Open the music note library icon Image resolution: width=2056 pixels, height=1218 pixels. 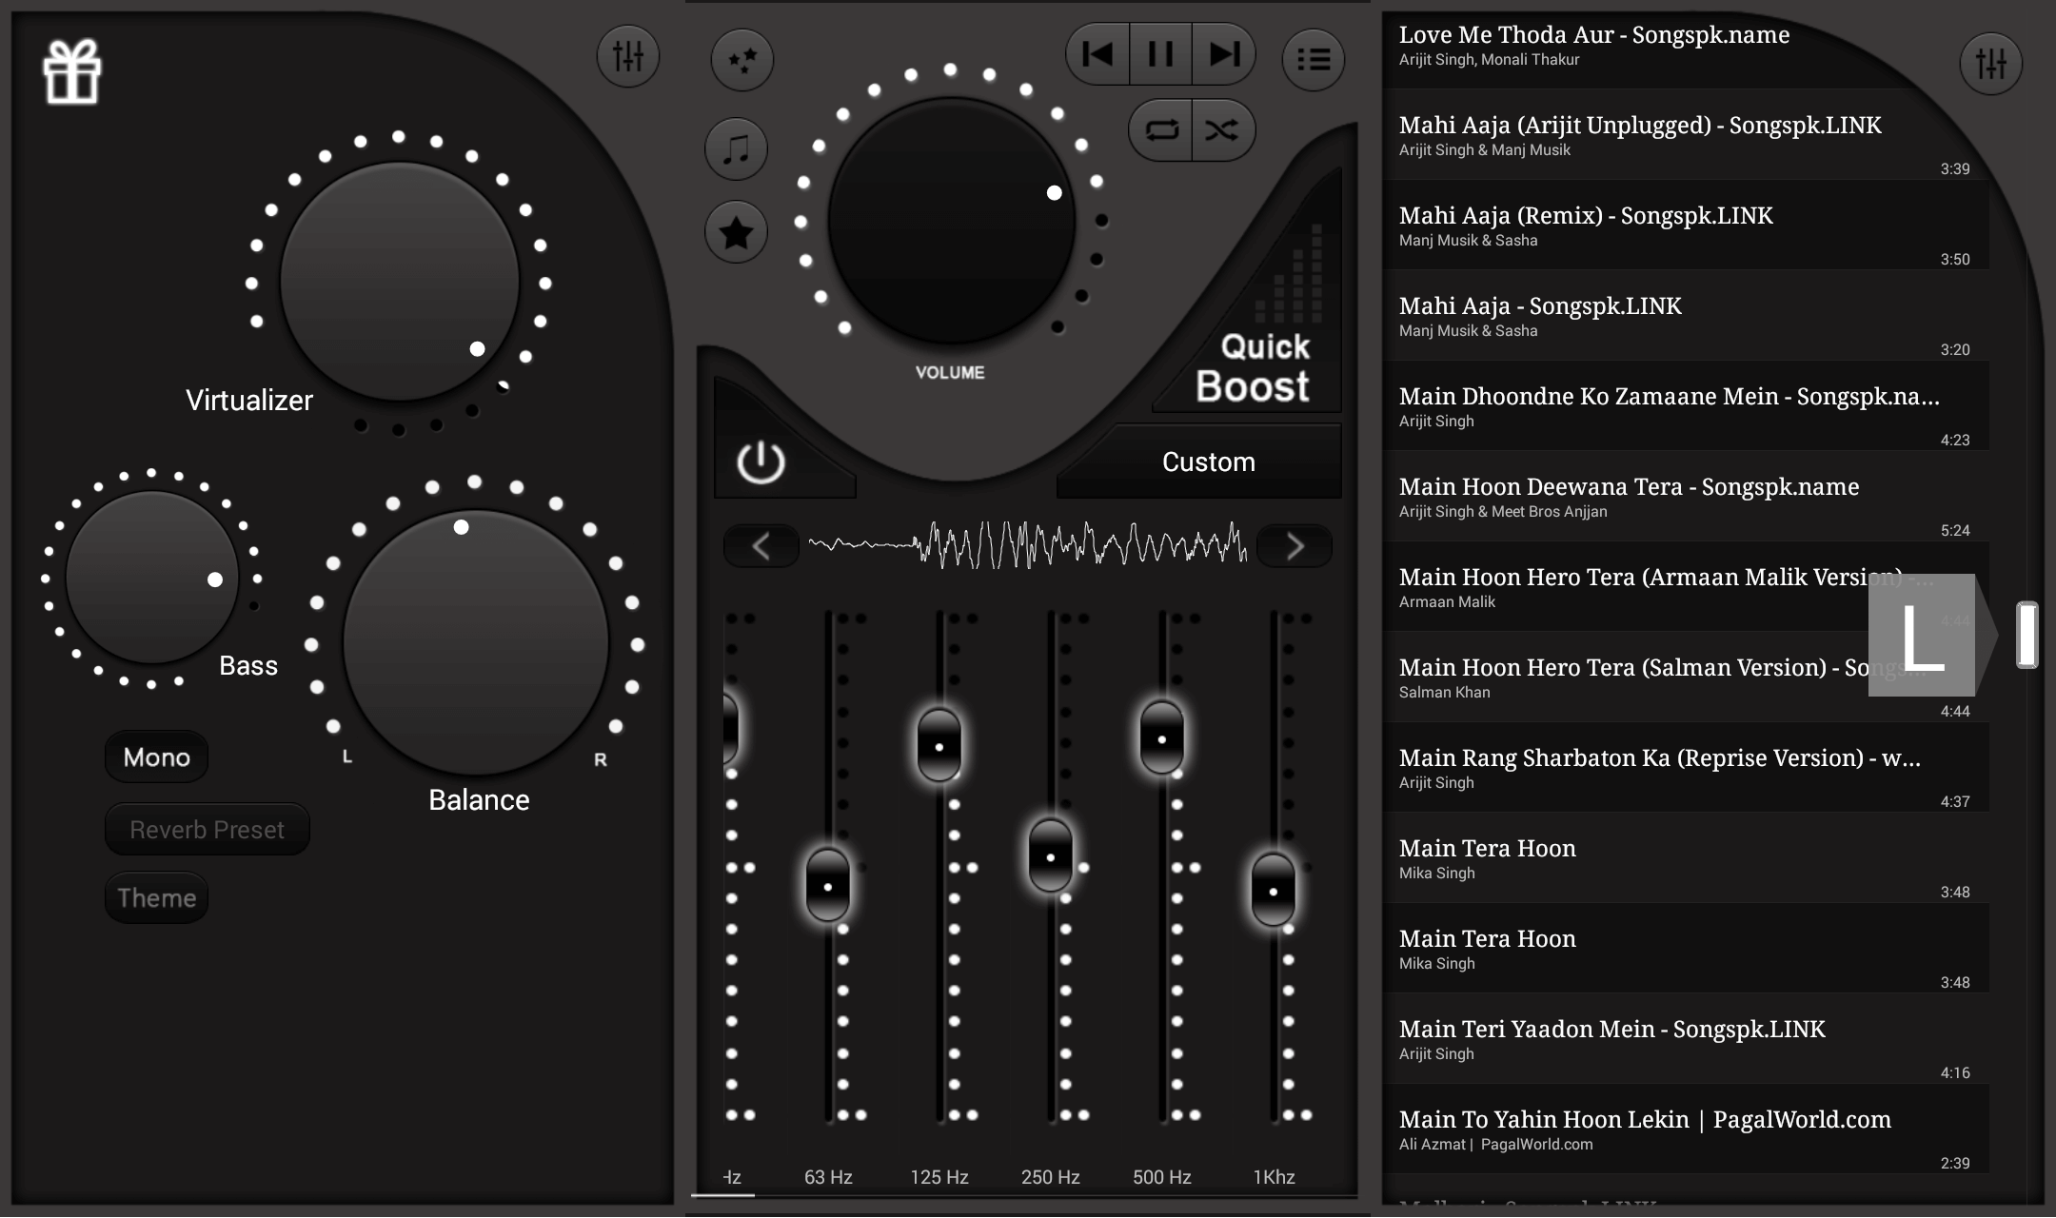pyautogui.click(x=736, y=149)
